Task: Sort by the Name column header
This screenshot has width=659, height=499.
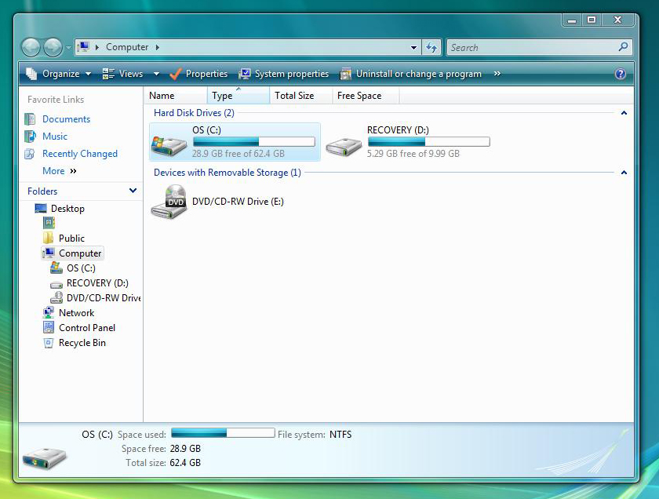Action: pos(176,96)
